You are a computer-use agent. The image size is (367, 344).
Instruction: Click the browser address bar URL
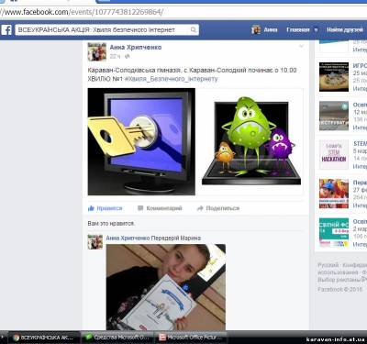[82, 12]
